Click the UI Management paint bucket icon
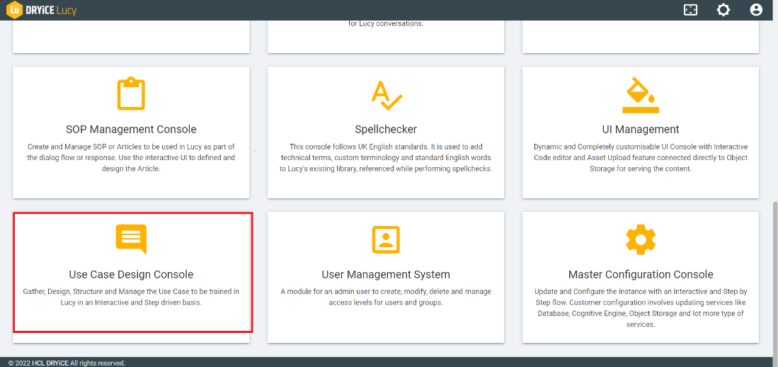This screenshot has width=778, height=367. 640,96
